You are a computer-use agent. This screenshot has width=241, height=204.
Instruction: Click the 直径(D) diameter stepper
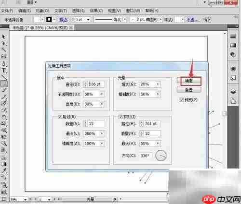coord(85,84)
